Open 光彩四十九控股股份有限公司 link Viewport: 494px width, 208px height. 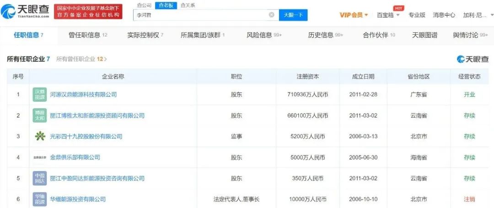(x=86, y=136)
